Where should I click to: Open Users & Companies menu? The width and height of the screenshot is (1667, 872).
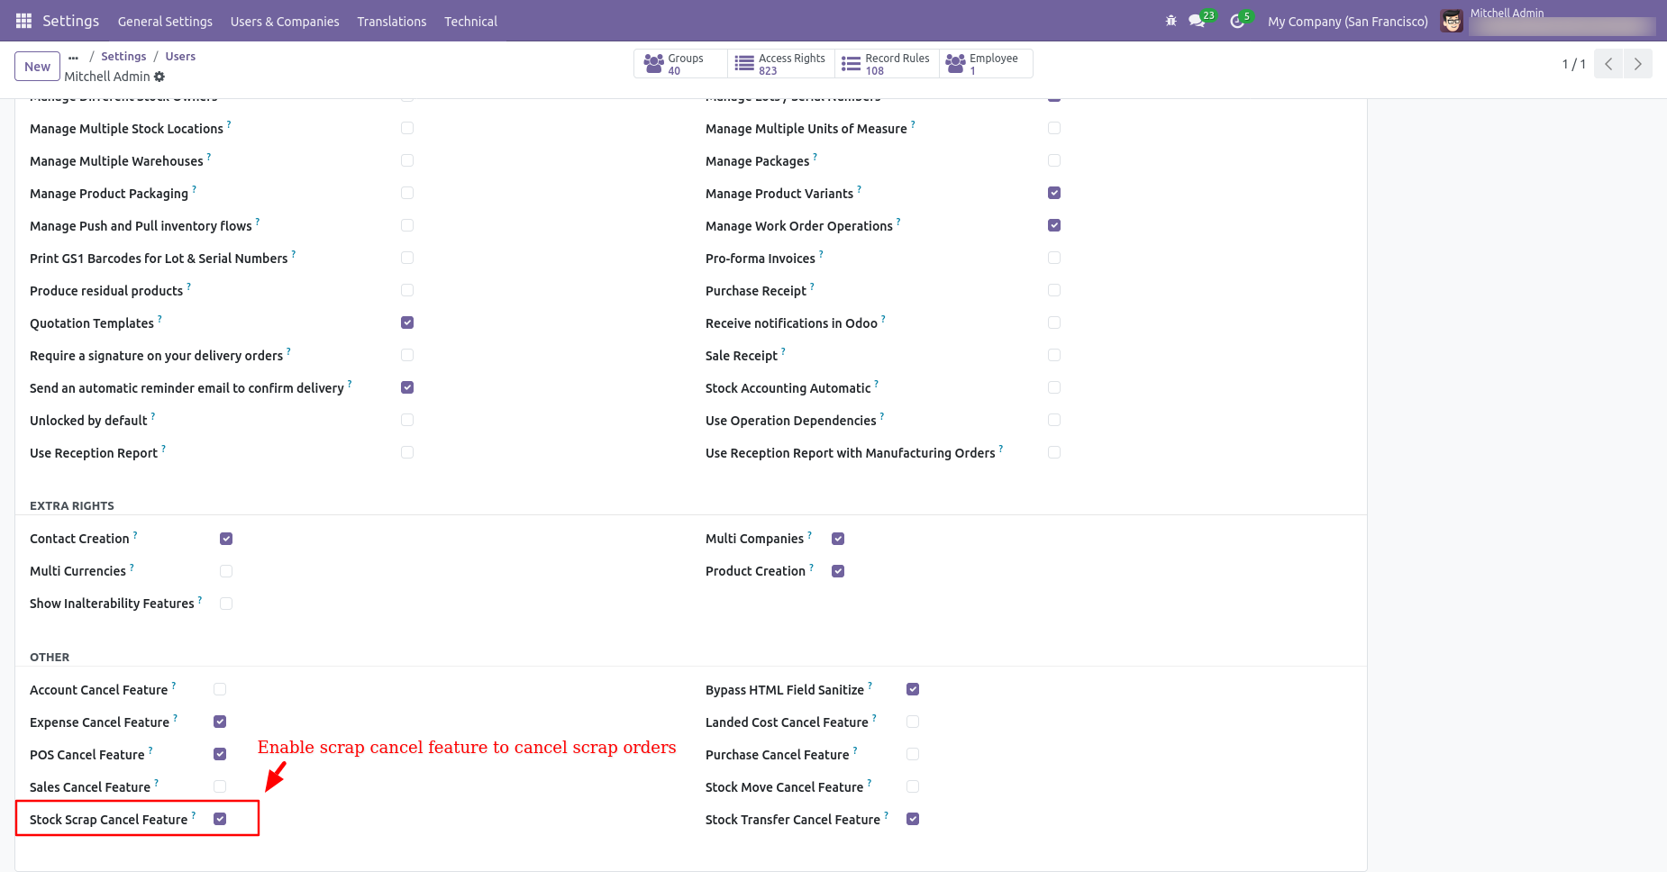click(x=285, y=21)
